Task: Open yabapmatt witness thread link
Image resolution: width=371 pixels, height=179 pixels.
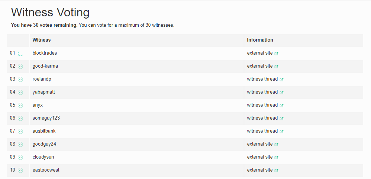Action: [x=262, y=92]
